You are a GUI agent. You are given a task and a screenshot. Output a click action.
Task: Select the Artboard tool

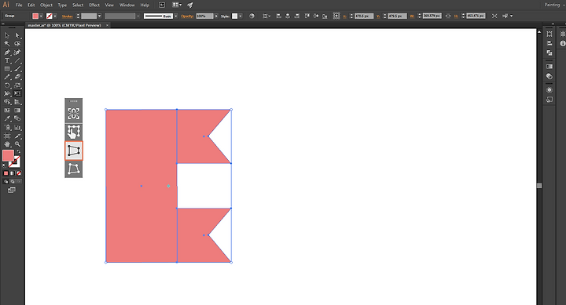[7, 136]
